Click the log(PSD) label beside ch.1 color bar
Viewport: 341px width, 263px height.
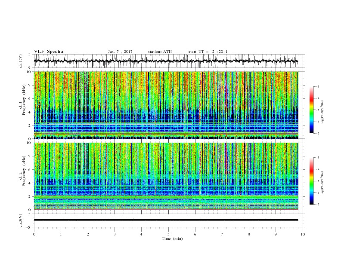322,112
